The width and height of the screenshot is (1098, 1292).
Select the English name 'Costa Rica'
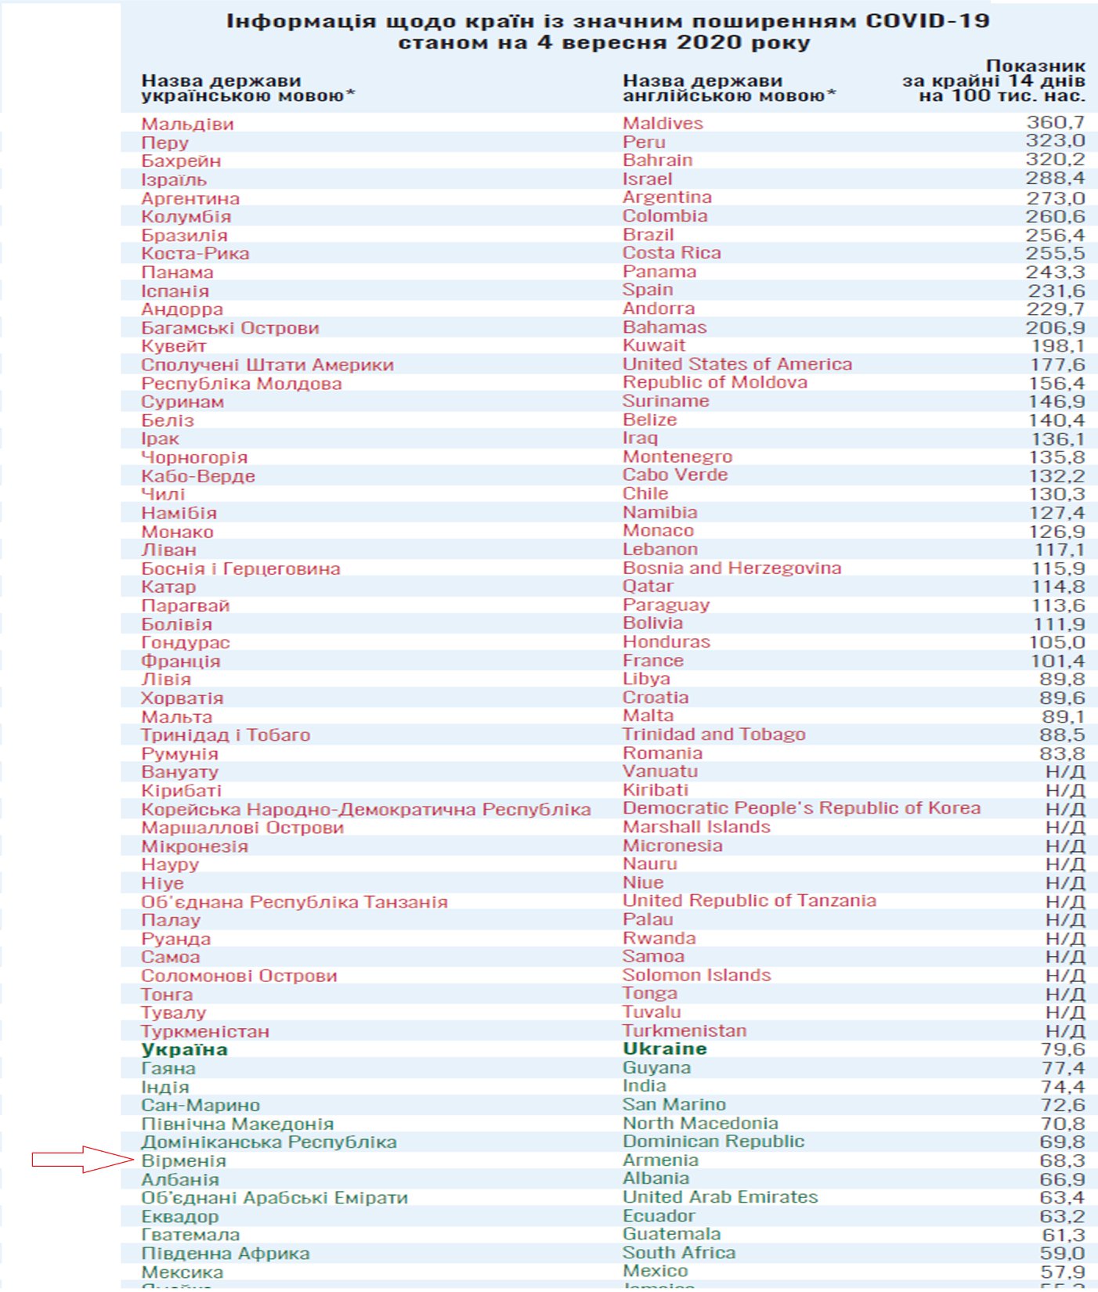[671, 252]
